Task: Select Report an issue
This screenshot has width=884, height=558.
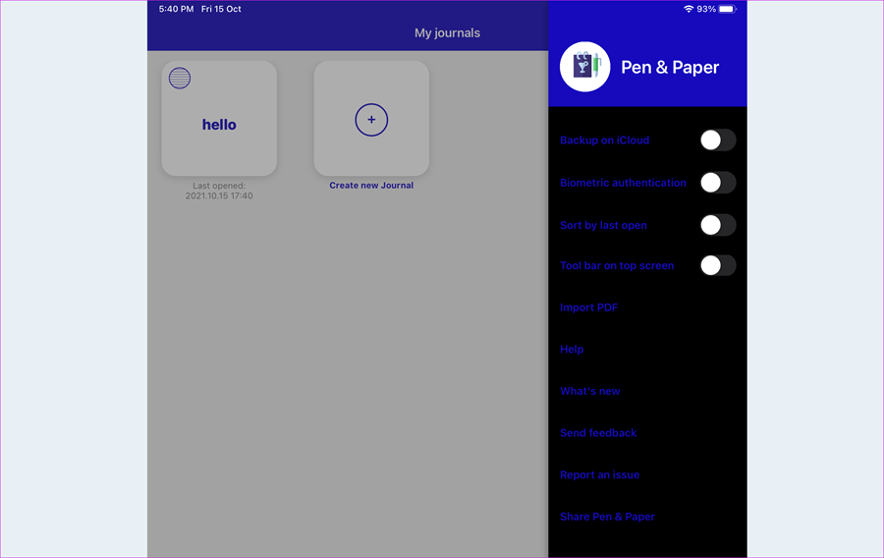Action: [599, 474]
